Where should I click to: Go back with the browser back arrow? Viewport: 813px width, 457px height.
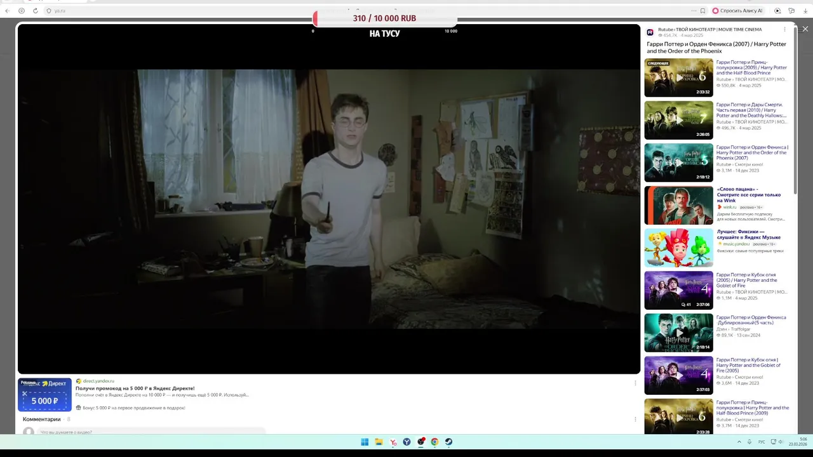coord(7,11)
